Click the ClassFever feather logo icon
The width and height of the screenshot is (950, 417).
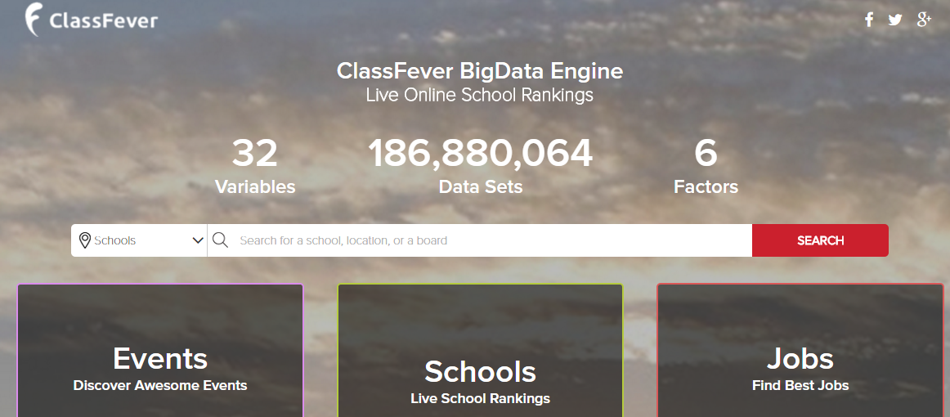[x=34, y=19]
